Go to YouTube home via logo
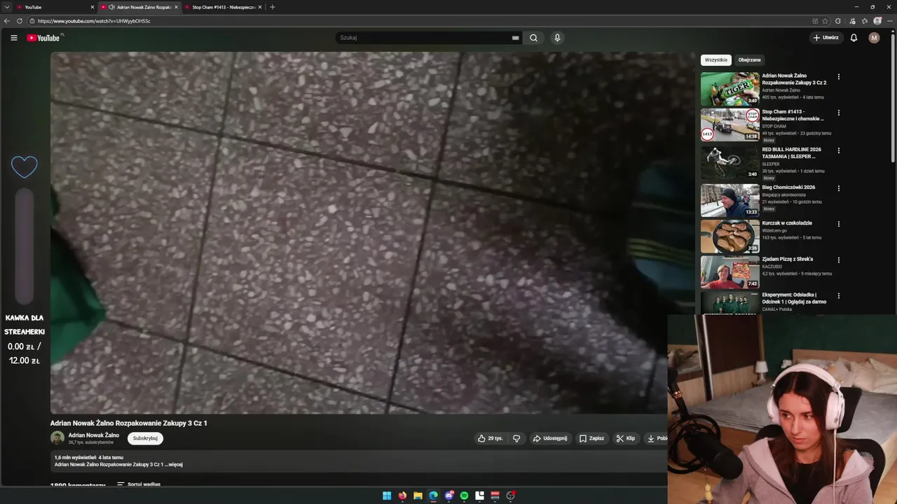Image resolution: width=897 pixels, height=504 pixels. [x=43, y=38]
